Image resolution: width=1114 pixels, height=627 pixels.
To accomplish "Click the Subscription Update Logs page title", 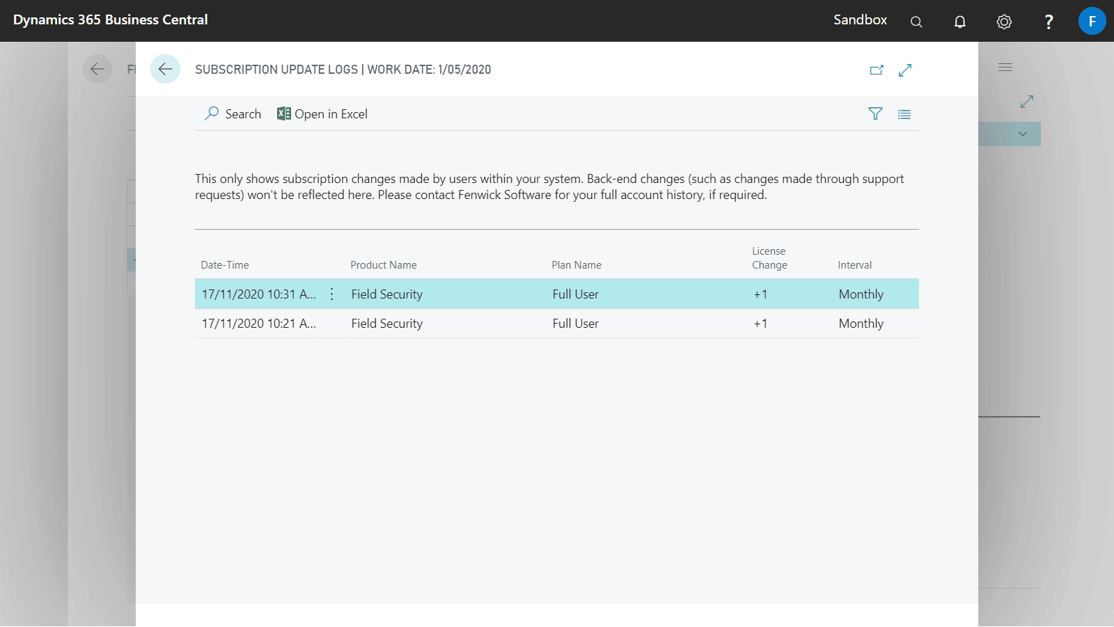I will coord(276,70).
